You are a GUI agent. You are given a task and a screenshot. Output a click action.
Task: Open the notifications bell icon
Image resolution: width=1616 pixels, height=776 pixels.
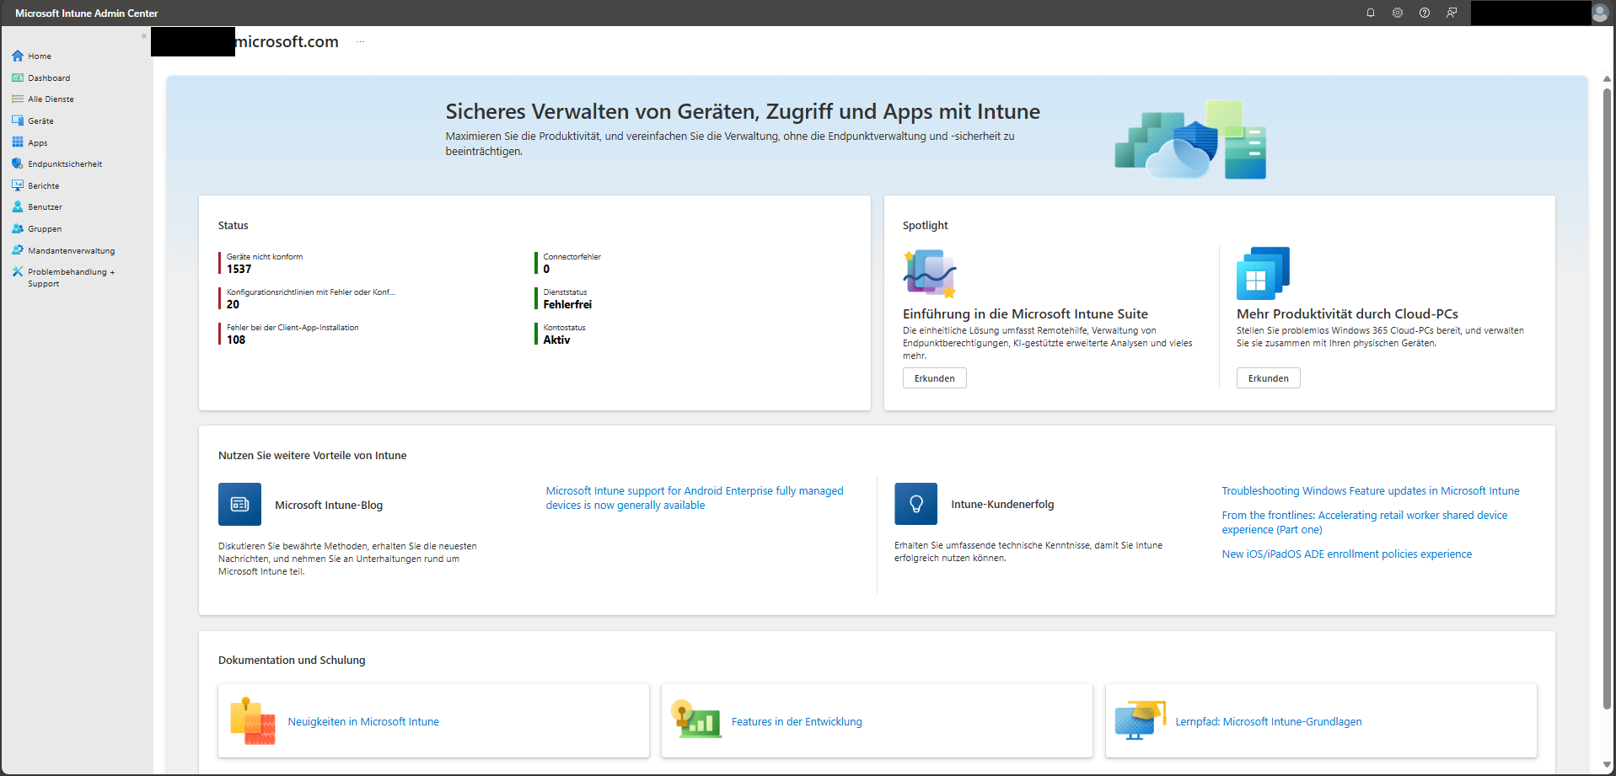[x=1371, y=13]
